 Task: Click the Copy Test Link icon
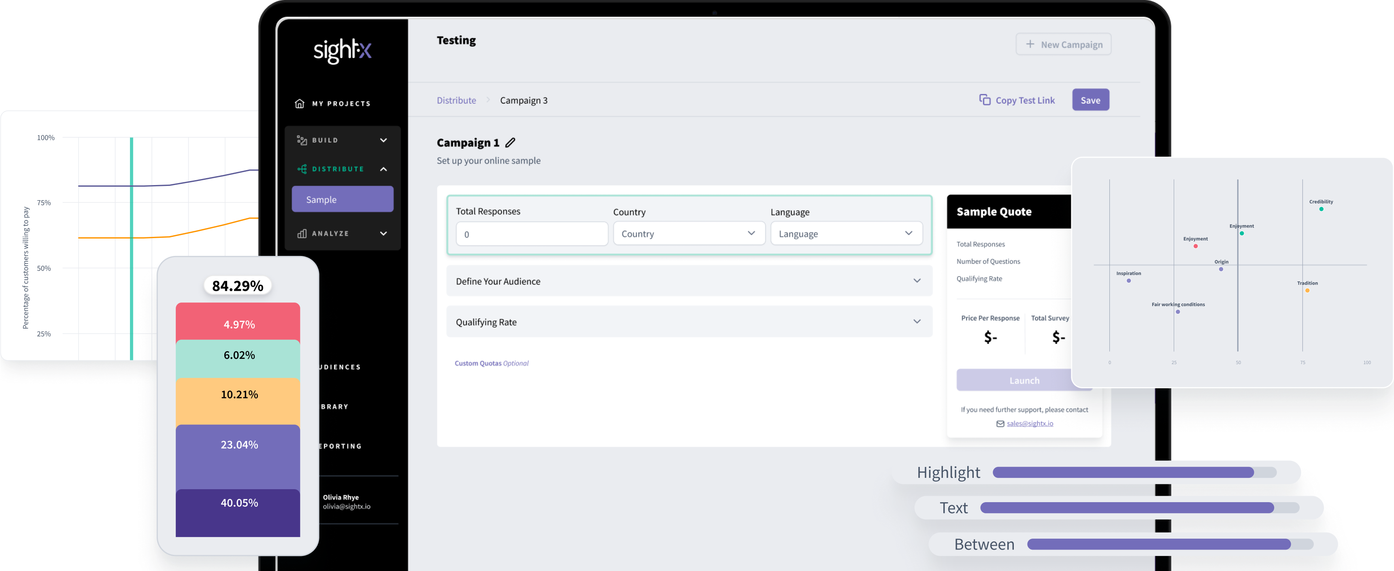point(984,100)
